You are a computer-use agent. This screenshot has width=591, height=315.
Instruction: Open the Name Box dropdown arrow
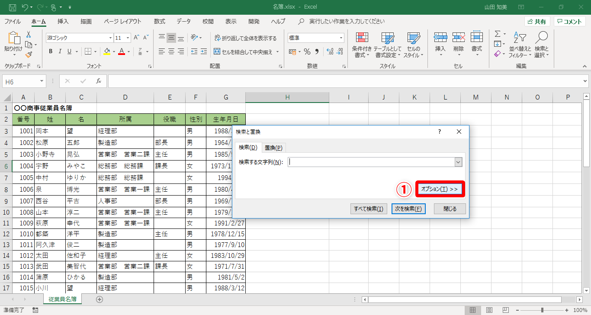click(x=42, y=81)
